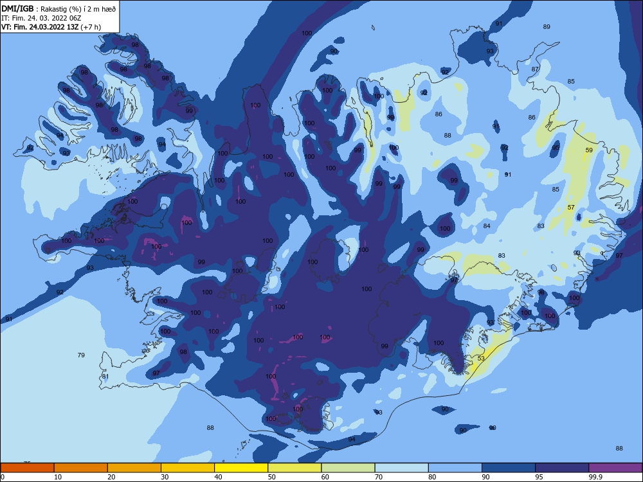The image size is (643, 482).
Task: Select the 50–60 pale yellow legend swatch
Action: tap(294, 468)
